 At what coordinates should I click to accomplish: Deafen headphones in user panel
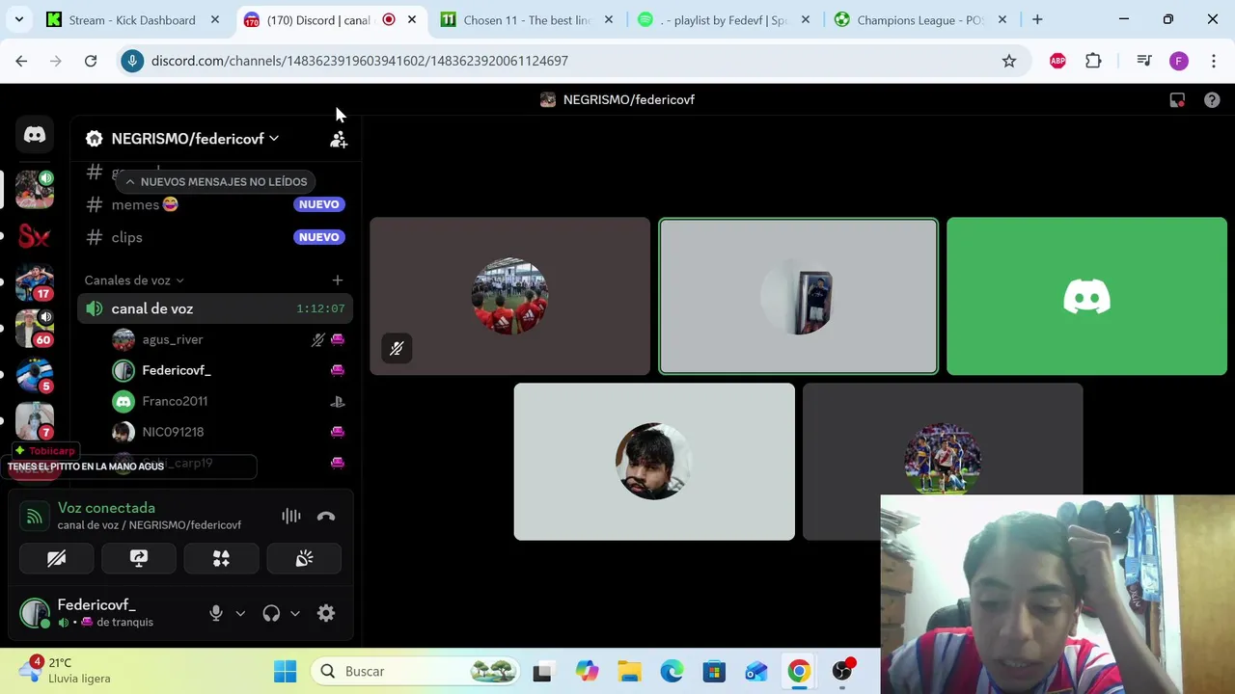pos(271,613)
